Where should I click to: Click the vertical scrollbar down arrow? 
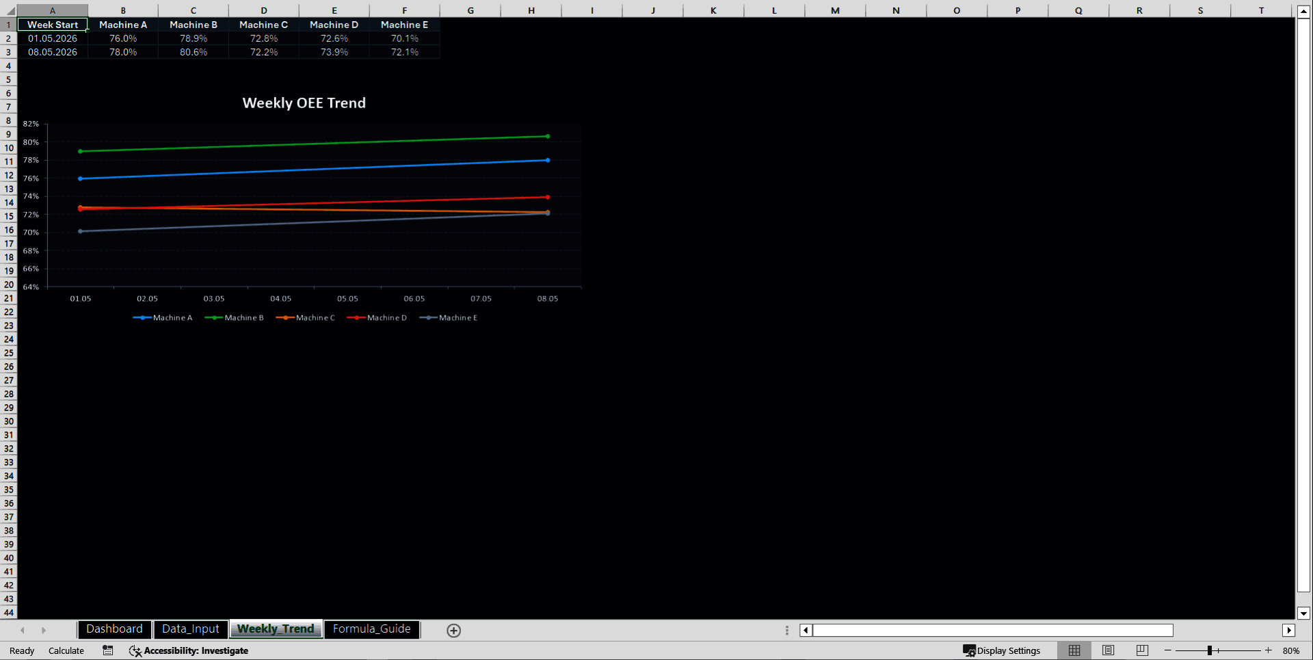coord(1303,613)
